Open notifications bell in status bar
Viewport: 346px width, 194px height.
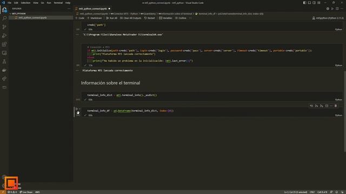pos(336,192)
